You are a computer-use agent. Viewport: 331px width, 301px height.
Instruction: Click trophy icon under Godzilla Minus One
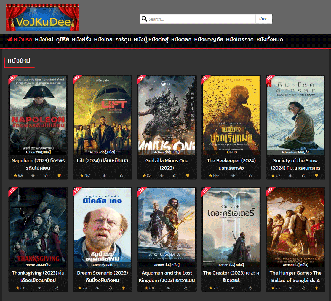tap(188, 176)
